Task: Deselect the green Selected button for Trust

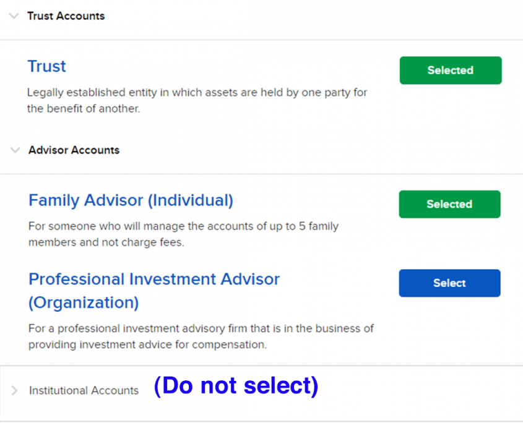Action: pyautogui.click(x=450, y=70)
